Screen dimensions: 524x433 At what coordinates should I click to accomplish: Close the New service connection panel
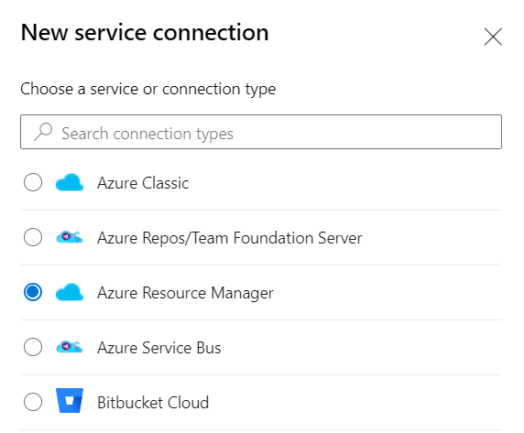(493, 37)
